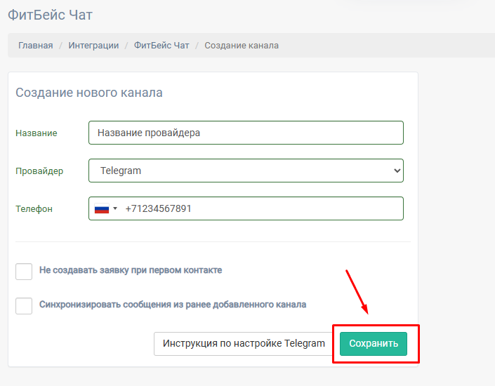495x386 pixels.
Task: Go to Главная breadcrumb link
Action: [x=36, y=46]
